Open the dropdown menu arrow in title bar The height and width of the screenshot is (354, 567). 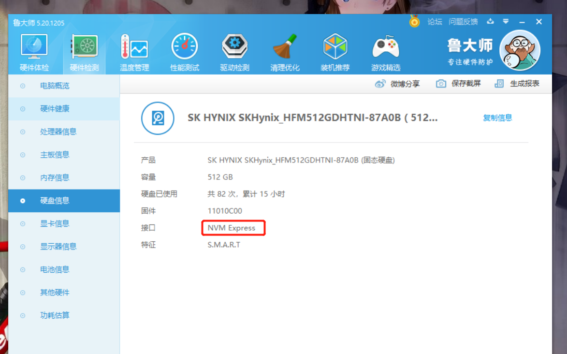[x=506, y=22]
